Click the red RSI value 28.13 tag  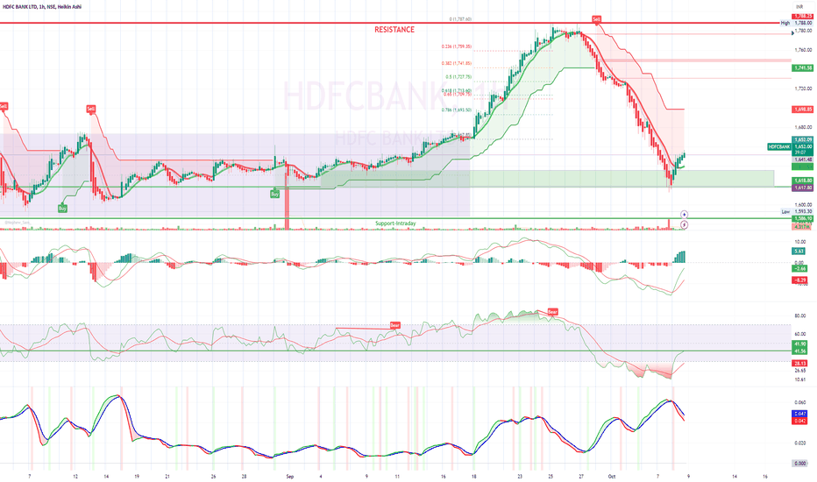[x=799, y=363]
